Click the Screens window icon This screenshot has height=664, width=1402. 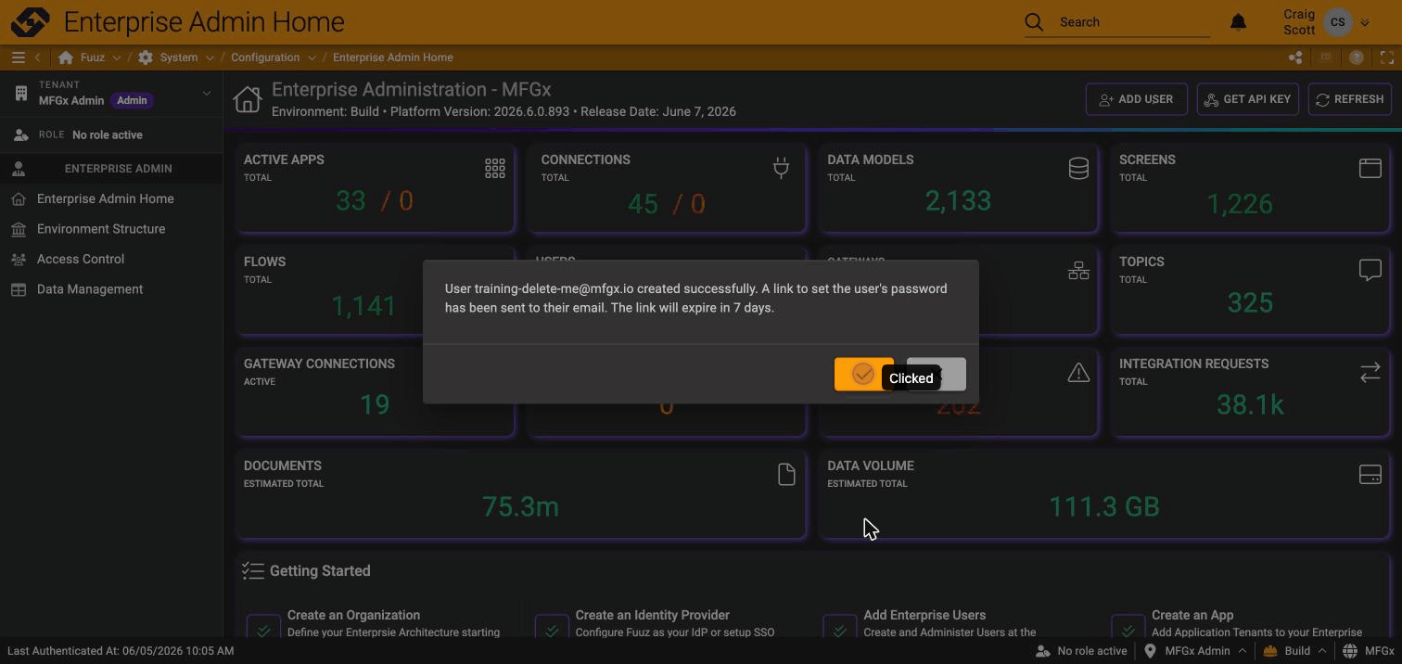[1370, 168]
